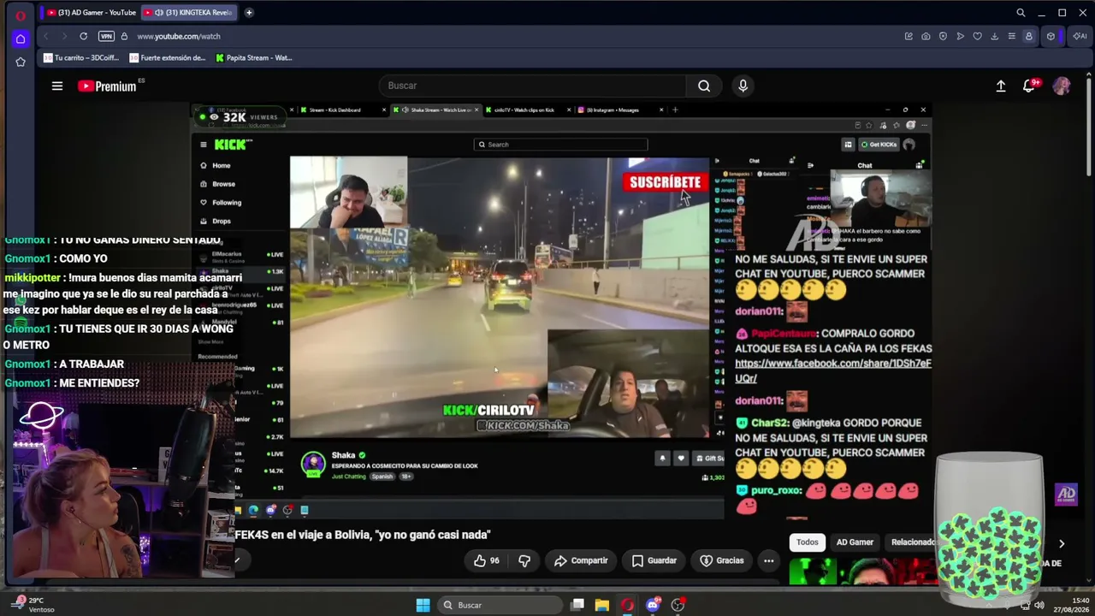Click the Gracias thanks button

[x=722, y=560]
